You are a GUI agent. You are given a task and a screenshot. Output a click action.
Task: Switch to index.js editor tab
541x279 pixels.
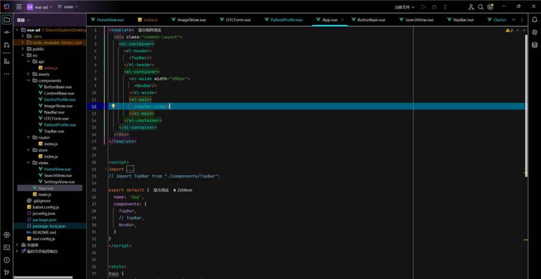148,20
